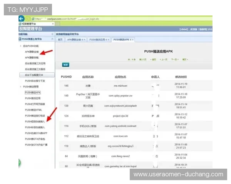
Task: Expand the PUSH推送管理 tree node triangle
Action: point(20,87)
